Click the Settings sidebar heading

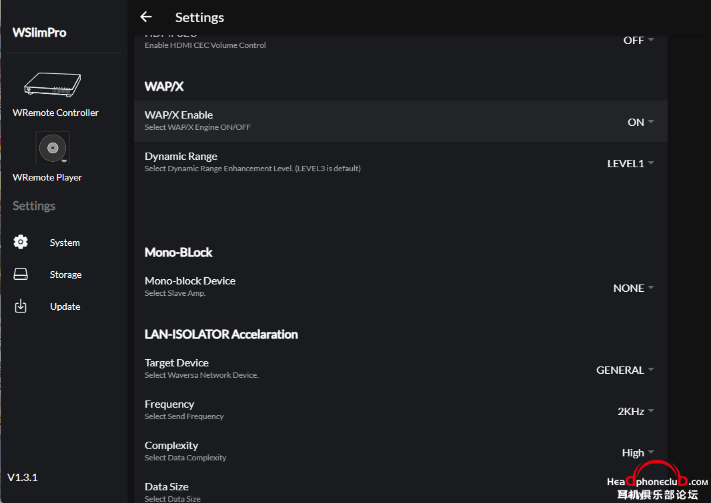pyautogui.click(x=34, y=206)
